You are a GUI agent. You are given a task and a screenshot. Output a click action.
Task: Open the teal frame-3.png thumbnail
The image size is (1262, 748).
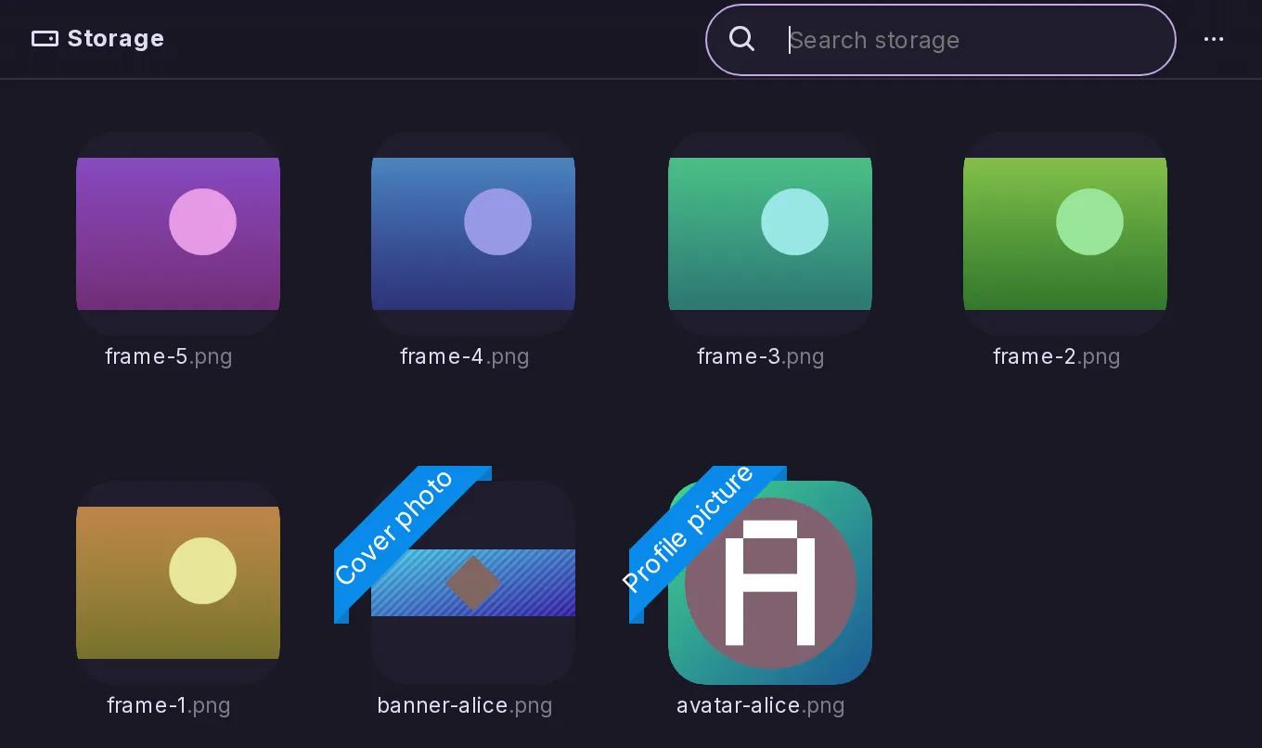770,233
